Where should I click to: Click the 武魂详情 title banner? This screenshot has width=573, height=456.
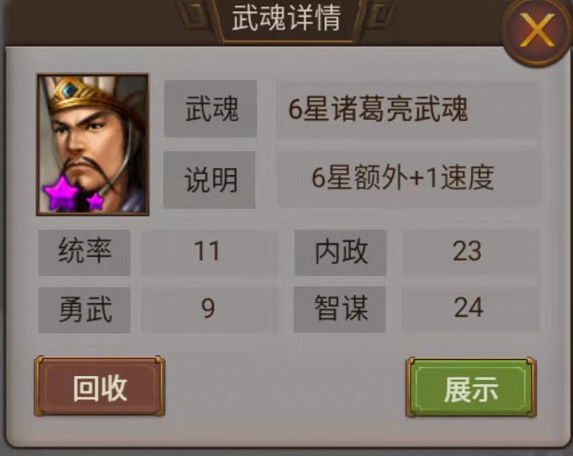pos(286,19)
